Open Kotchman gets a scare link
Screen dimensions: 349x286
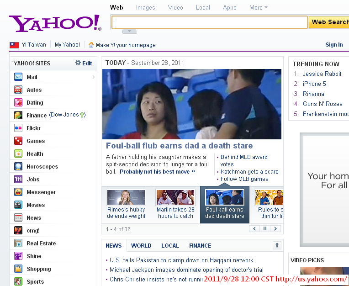click(249, 172)
